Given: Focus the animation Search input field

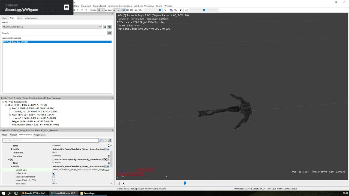Looking at the screenshot, I should click(59, 33).
